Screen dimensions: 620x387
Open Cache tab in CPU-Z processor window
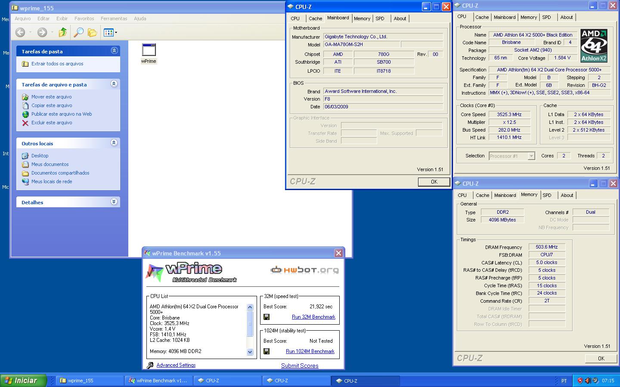(482, 17)
